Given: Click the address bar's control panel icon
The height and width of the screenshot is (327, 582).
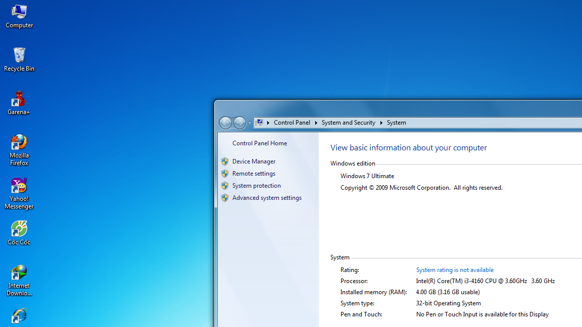Looking at the screenshot, I should [259, 123].
